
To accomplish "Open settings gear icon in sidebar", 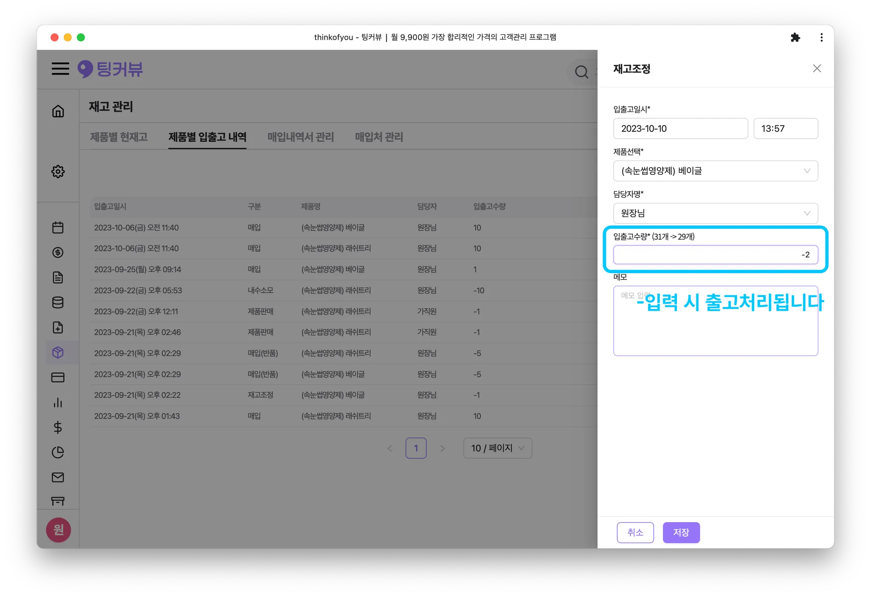I will [58, 171].
